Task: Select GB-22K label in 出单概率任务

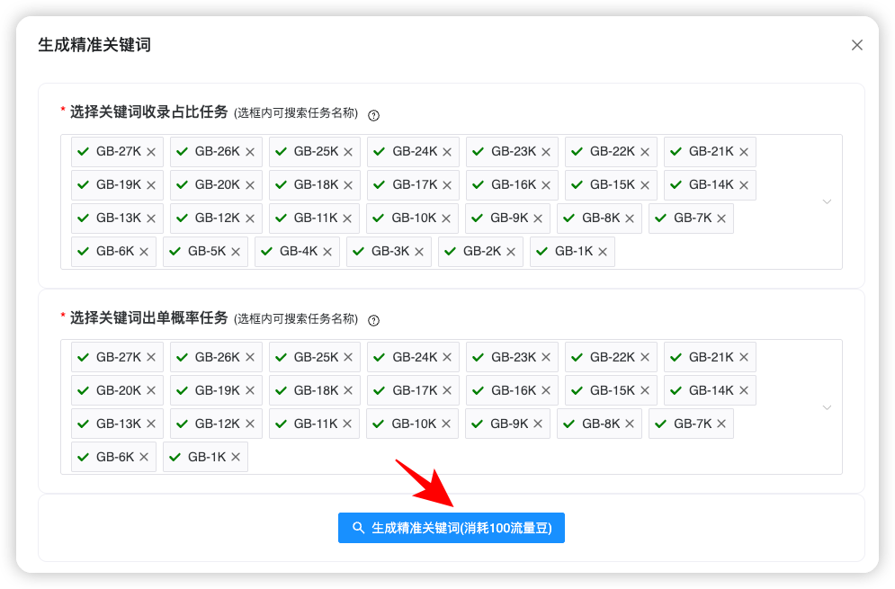Action: (613, 357)
